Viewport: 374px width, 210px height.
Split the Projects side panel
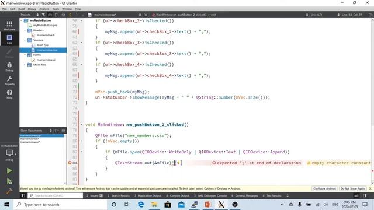coord(57,15)
